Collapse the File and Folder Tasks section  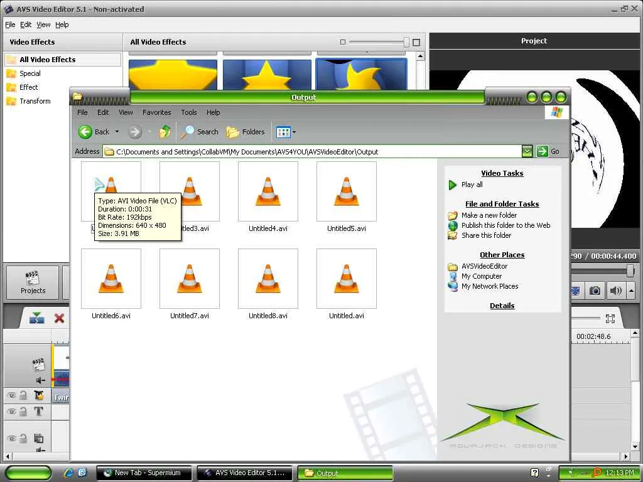click(x=502, y=204)
